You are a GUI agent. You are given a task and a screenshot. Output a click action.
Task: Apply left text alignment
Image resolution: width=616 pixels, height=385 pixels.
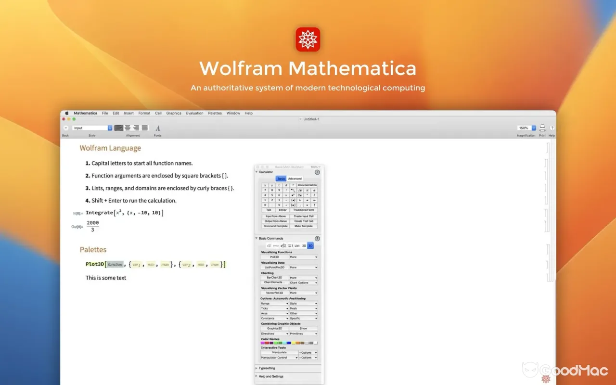click(x=118, y=128)
